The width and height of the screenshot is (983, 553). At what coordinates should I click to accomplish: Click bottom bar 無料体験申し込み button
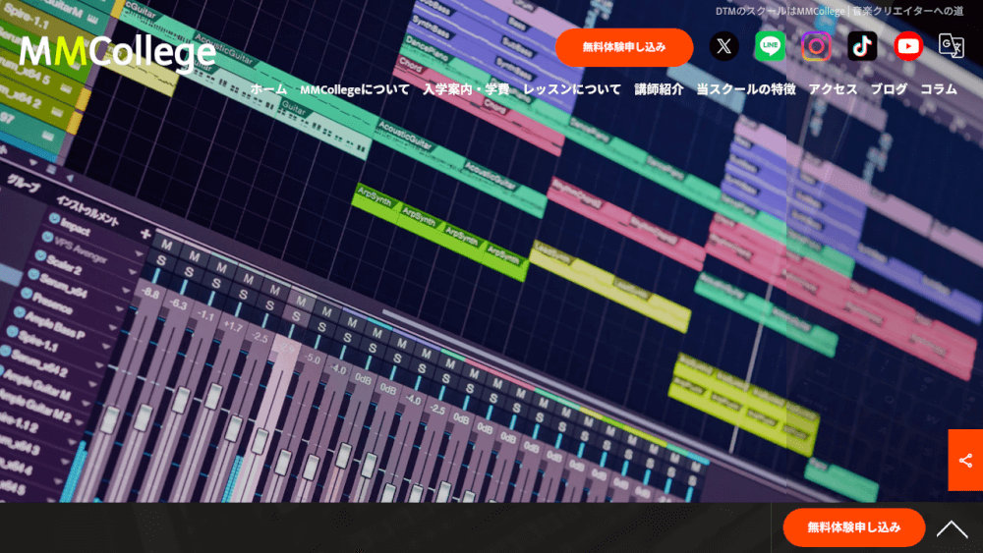pyautogui.click(x=854, y=527)
